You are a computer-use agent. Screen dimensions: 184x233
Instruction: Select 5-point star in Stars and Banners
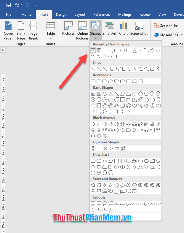tap(111, 185)
